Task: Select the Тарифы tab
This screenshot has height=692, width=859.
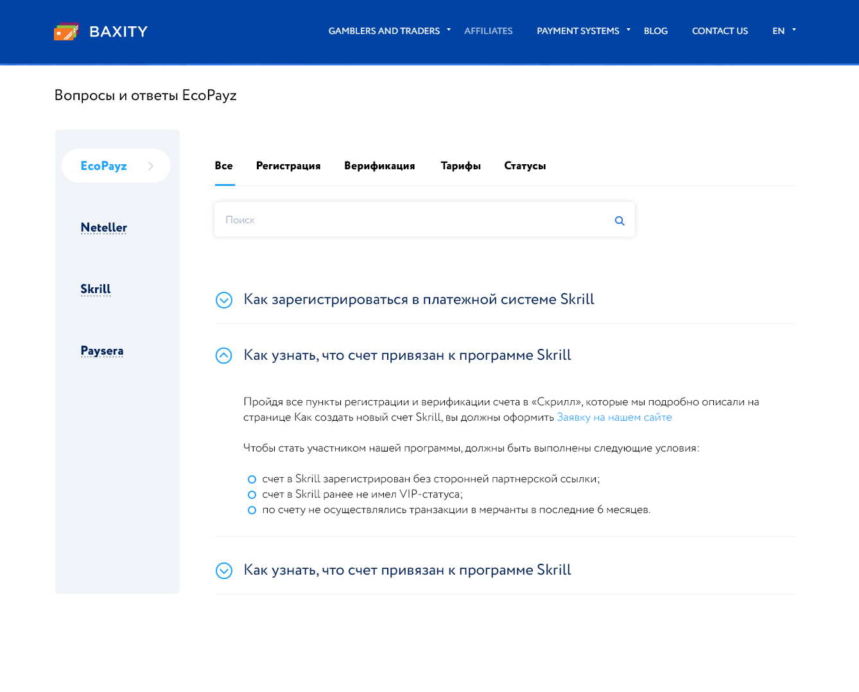Action: [460, 166]
